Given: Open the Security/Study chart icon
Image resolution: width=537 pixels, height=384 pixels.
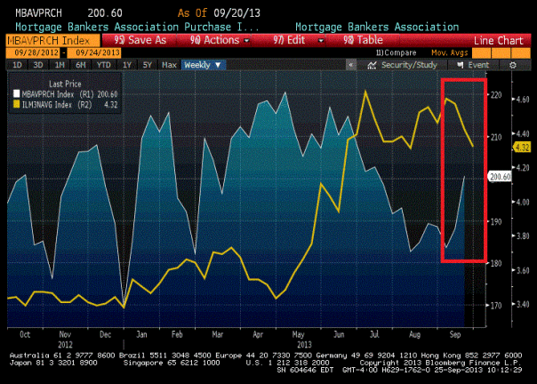Looking at the screenshot, I should [x=372, y=65].
